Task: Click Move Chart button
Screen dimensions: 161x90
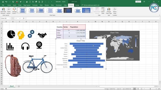Action: click(x=115, y=11)
